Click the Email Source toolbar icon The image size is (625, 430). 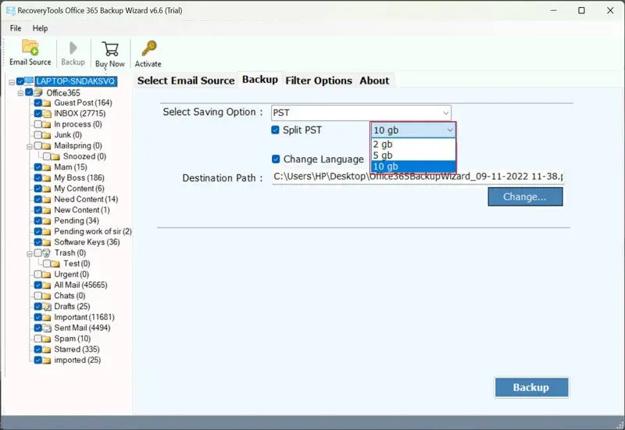point(30,48)
